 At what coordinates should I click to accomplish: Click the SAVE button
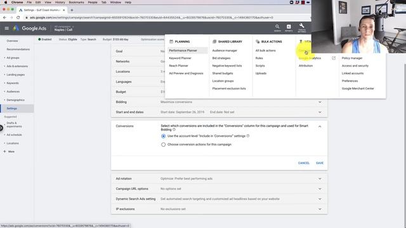click(x=320, y=163)
